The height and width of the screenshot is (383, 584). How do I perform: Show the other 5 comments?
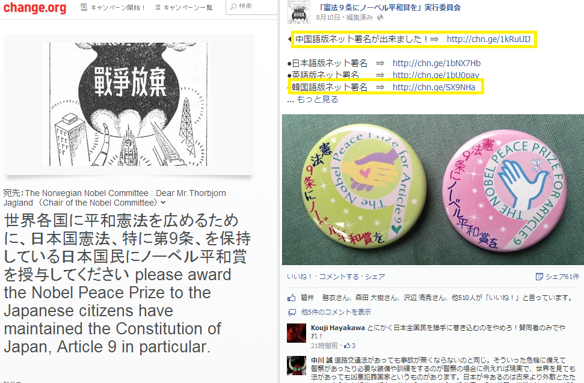pyautogui.click(x=336, y=312)
